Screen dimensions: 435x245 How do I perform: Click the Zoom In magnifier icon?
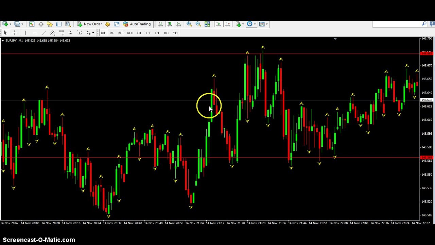click(x=189, y=24)
